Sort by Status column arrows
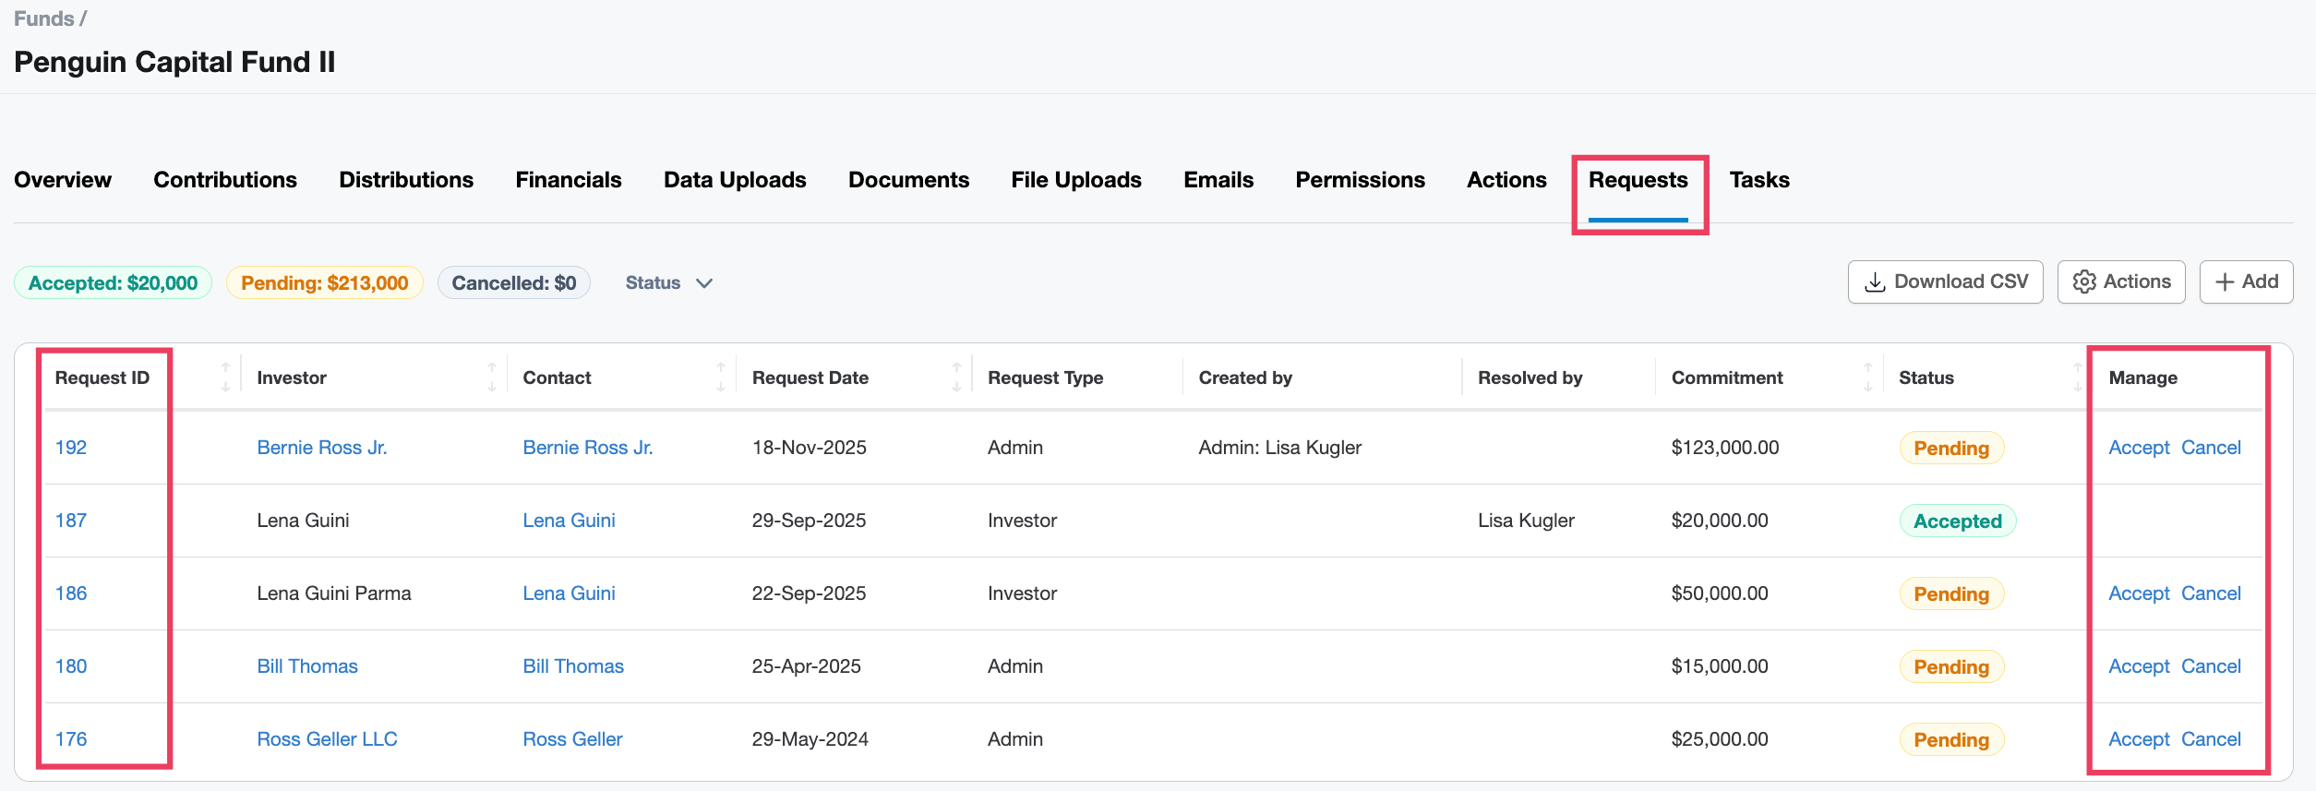This screenshot has width=2316, height=791. [2076, 378]
